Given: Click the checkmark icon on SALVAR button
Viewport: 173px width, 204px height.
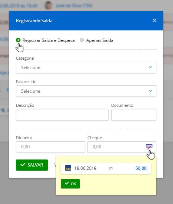Looking at the screenshot, I should point(23,165).
